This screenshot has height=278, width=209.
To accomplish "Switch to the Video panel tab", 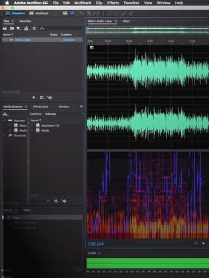I will pos(27,210).
